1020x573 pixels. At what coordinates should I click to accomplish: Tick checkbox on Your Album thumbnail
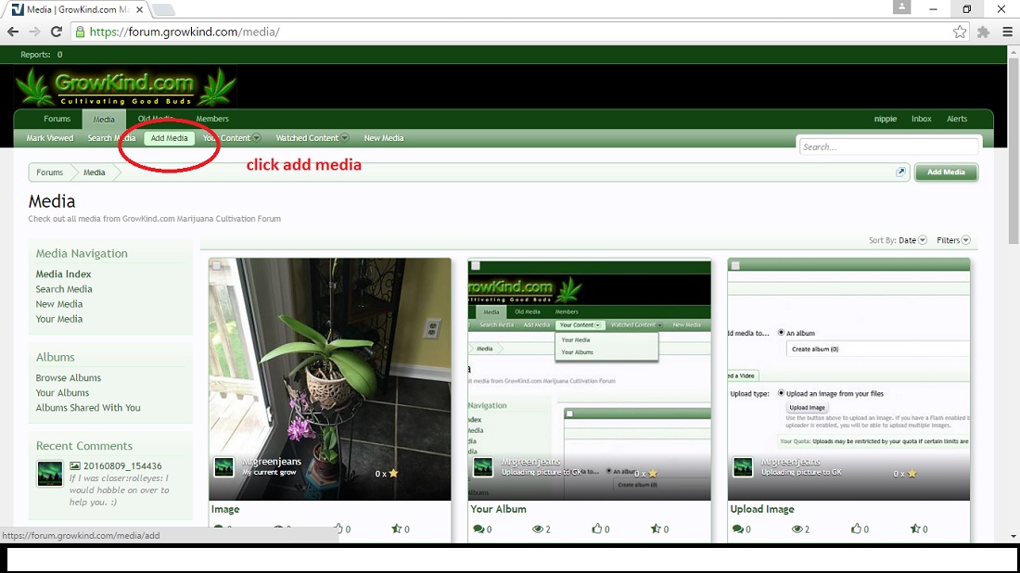(476, 265)
